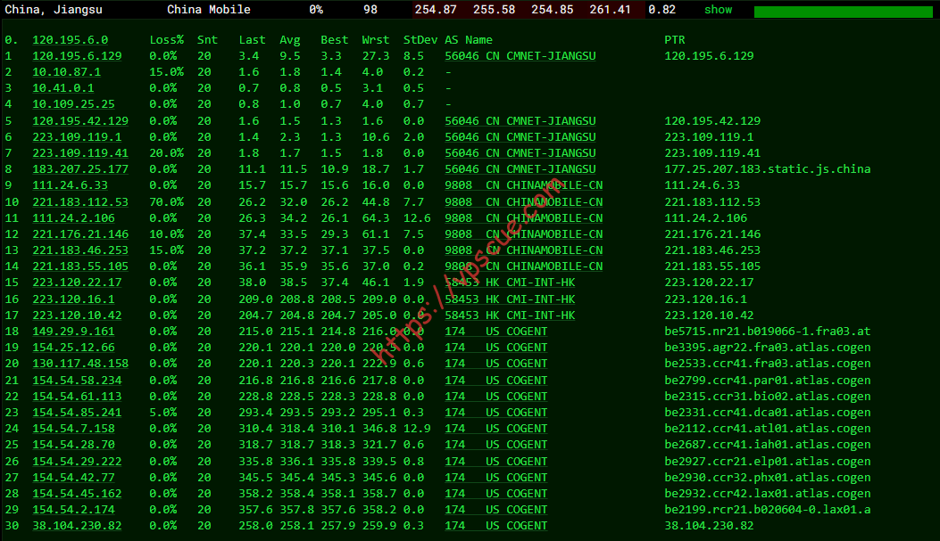Select PTR be2799.ccr41.par01.atlas.cogen

tap(768, 381)
